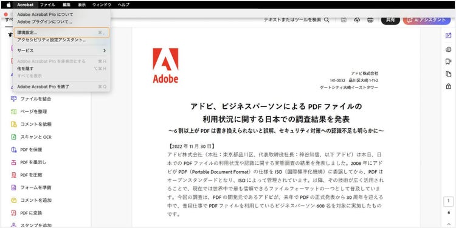
Task: Open the ページを整理 (organize pages) tool icon
Action: point(13,112)
